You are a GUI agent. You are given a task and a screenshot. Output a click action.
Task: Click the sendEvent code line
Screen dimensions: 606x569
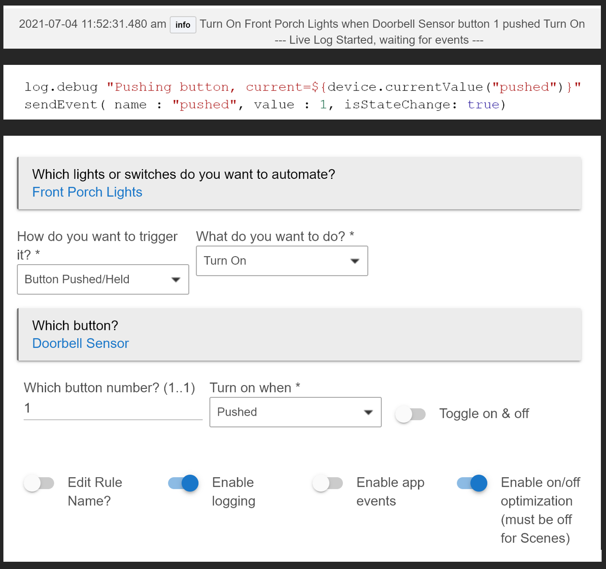(265, 105)
